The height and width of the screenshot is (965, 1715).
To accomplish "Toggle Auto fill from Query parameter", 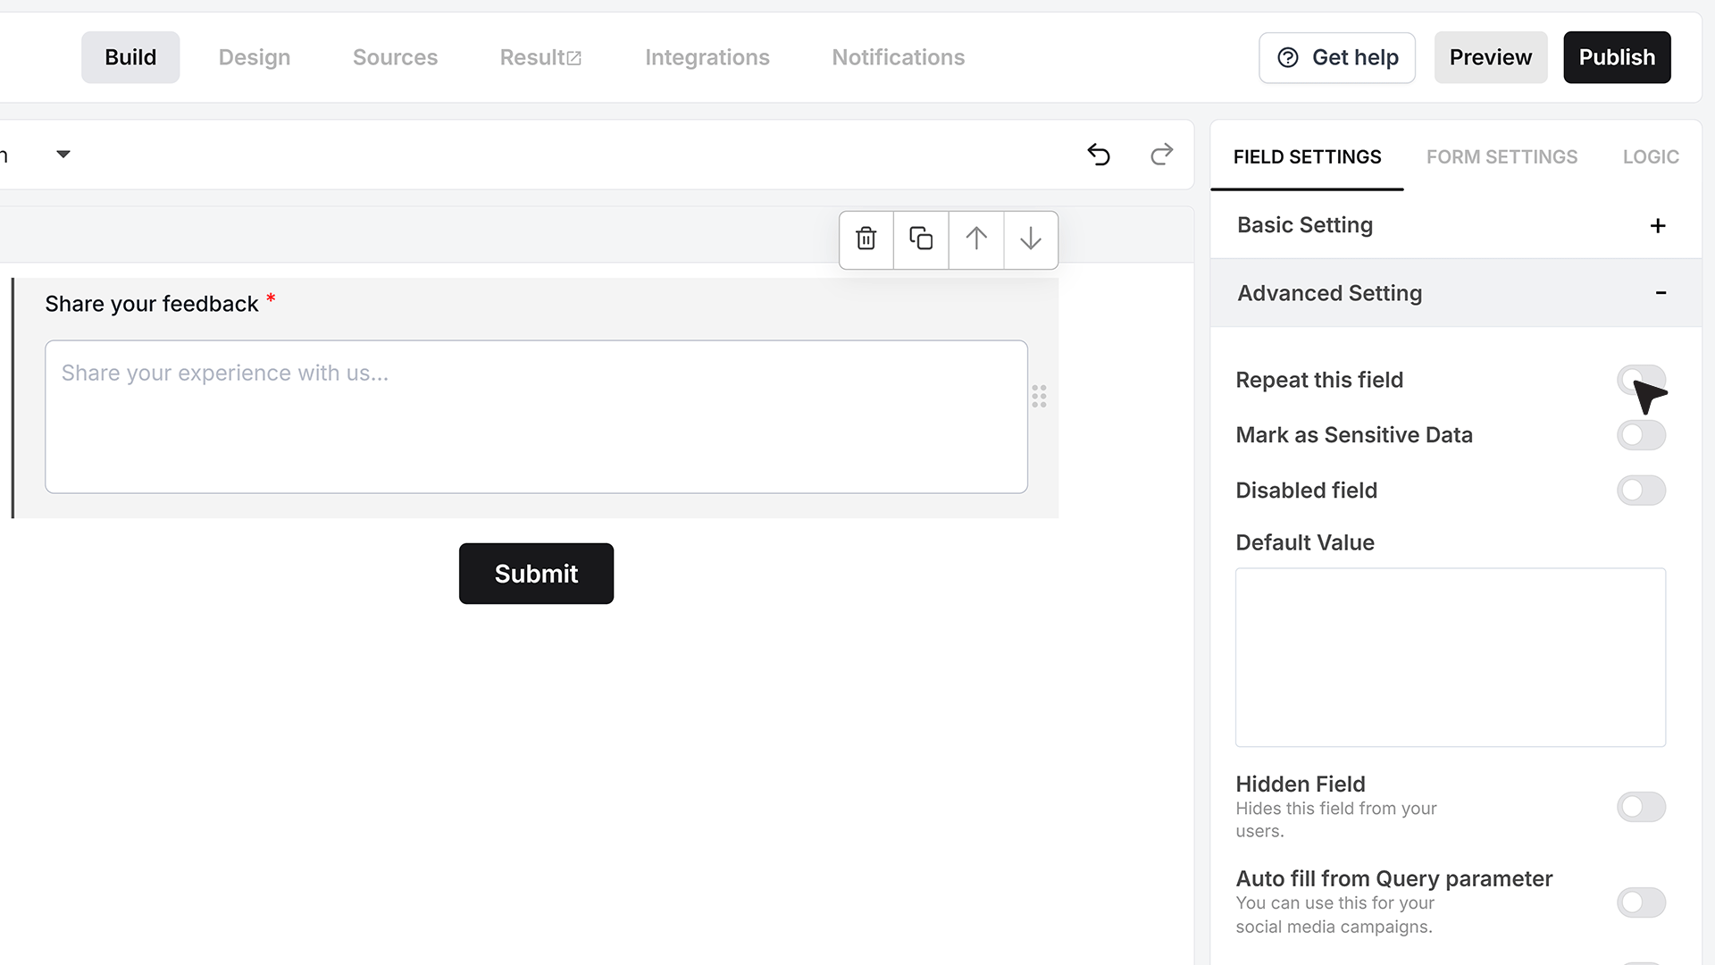I will click(1641, 902).
